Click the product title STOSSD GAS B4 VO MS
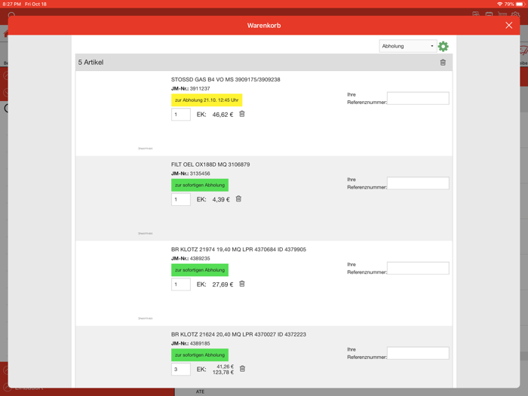The height and width of the screenshot is (396, 528). coord(226,79)
